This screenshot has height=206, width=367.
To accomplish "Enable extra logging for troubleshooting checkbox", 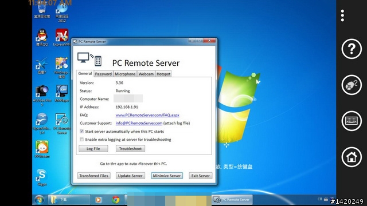I will coord(81,140).
